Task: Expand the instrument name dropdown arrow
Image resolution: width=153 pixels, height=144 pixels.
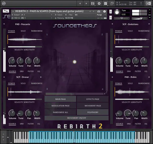Action: click(x=13, y=11)
